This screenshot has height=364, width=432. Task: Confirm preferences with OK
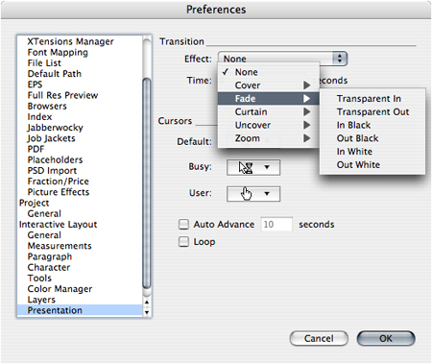click(386, 338)
